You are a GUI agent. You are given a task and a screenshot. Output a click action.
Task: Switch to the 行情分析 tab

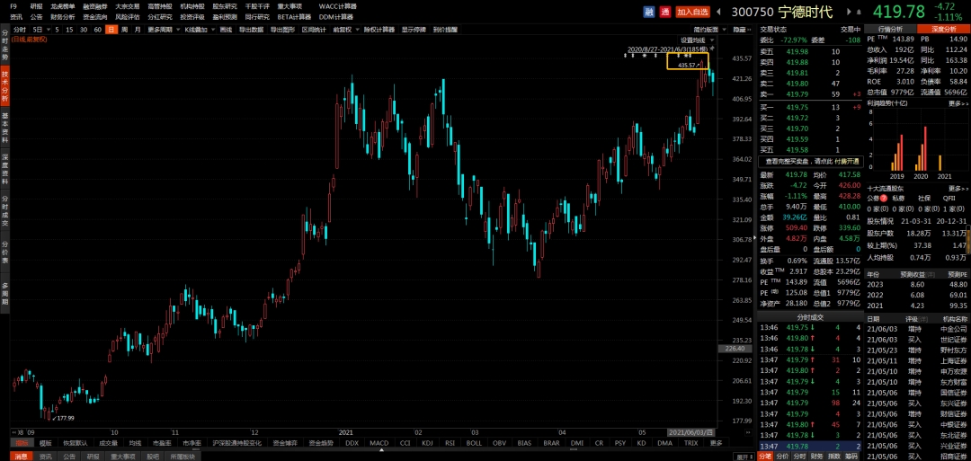(888, 29)
